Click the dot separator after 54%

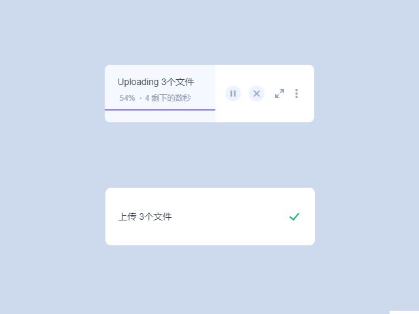[x=141, y=98]
